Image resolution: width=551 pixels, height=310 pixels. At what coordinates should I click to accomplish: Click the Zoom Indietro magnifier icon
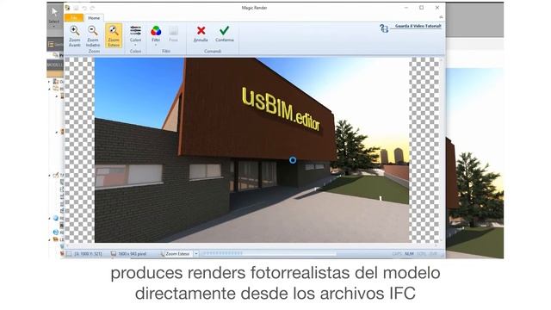click(93, 31)
